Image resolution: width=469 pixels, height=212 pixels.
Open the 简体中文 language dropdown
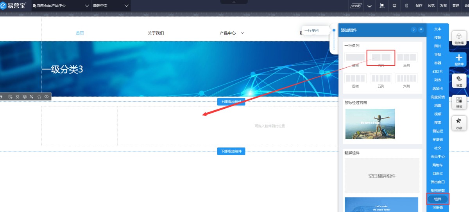pos(111,5)
